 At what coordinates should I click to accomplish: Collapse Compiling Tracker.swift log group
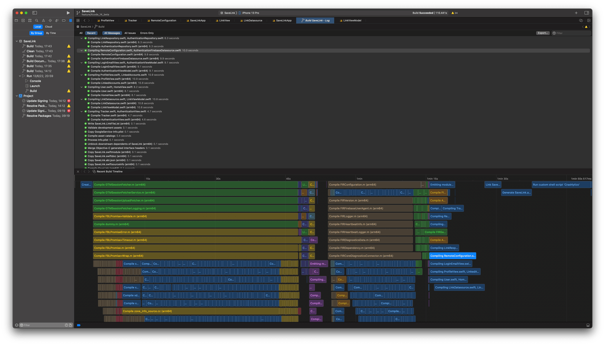click(x=81, y=111)
